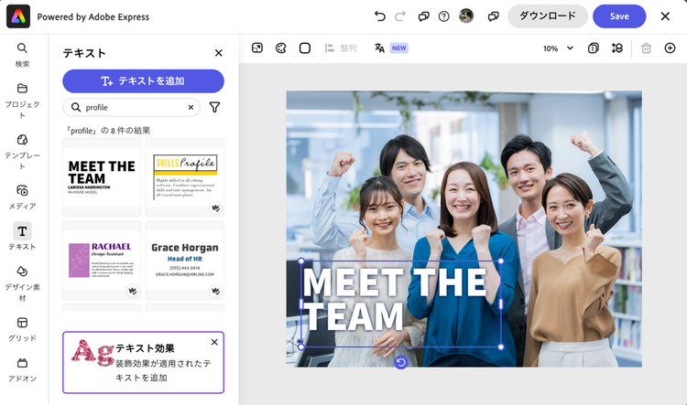Click the chat icon next to ダウンロード
Screen dimensions: 687x405
click(494, 16)
